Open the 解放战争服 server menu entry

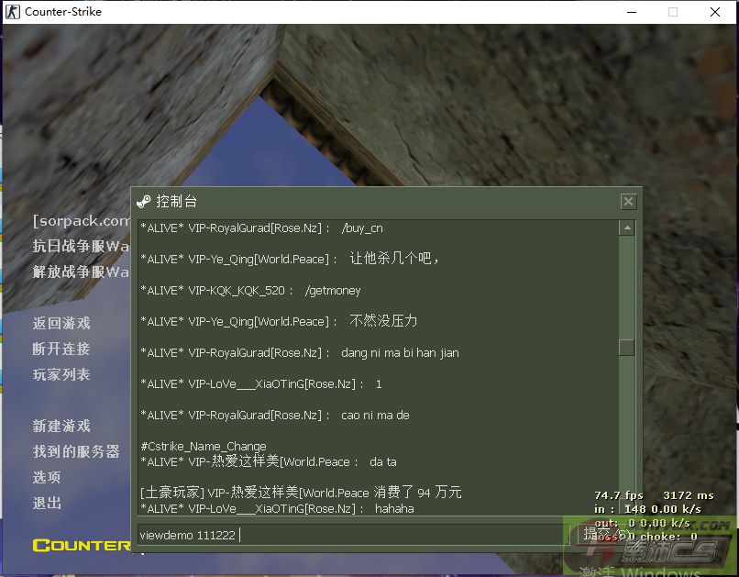[x=81, y=272]
